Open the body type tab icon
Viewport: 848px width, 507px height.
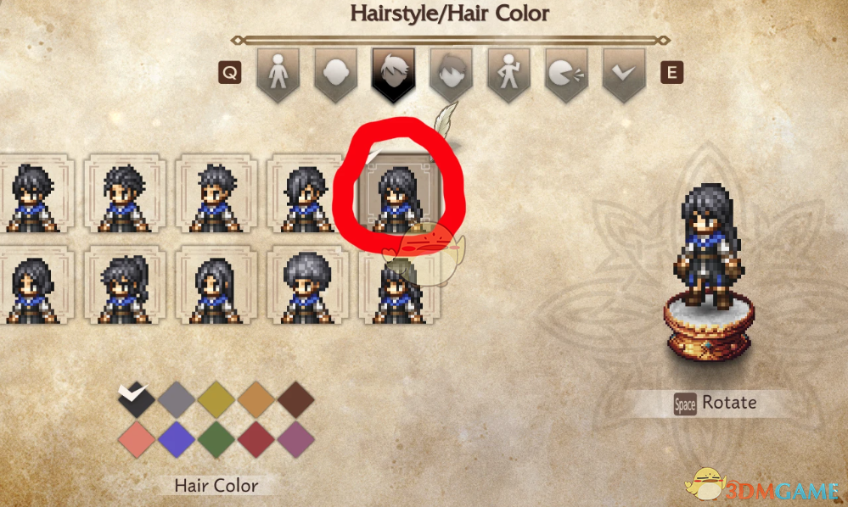(278, 74)
